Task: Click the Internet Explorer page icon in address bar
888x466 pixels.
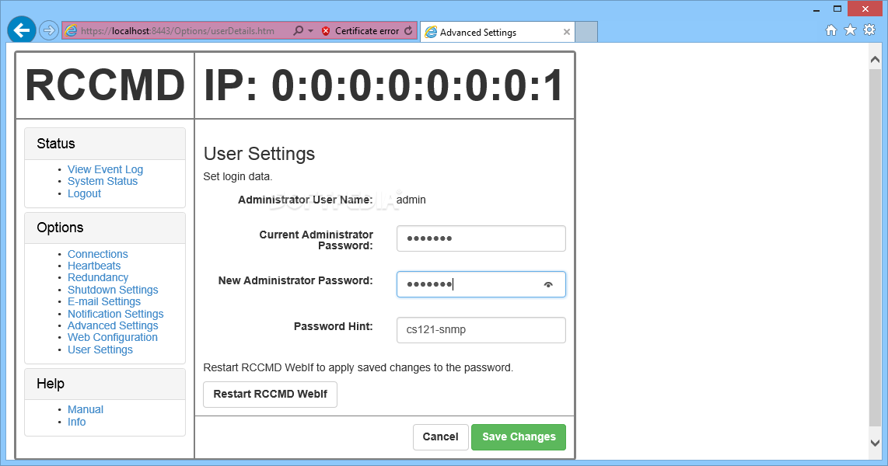Action: (71, 30)
